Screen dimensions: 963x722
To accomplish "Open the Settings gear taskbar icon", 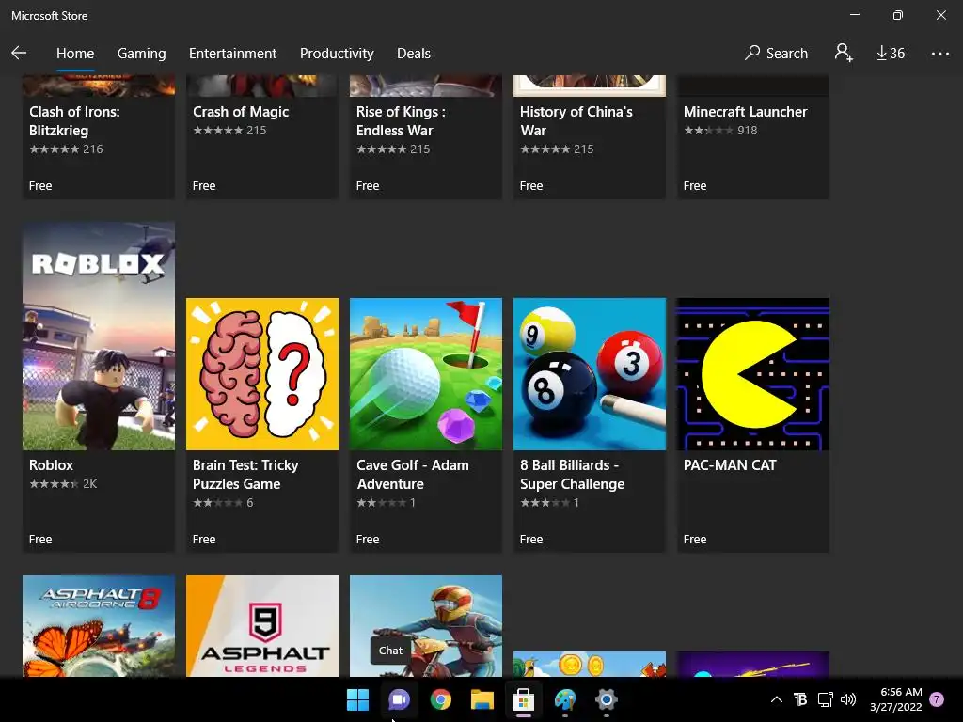I will tap(607, 699).
